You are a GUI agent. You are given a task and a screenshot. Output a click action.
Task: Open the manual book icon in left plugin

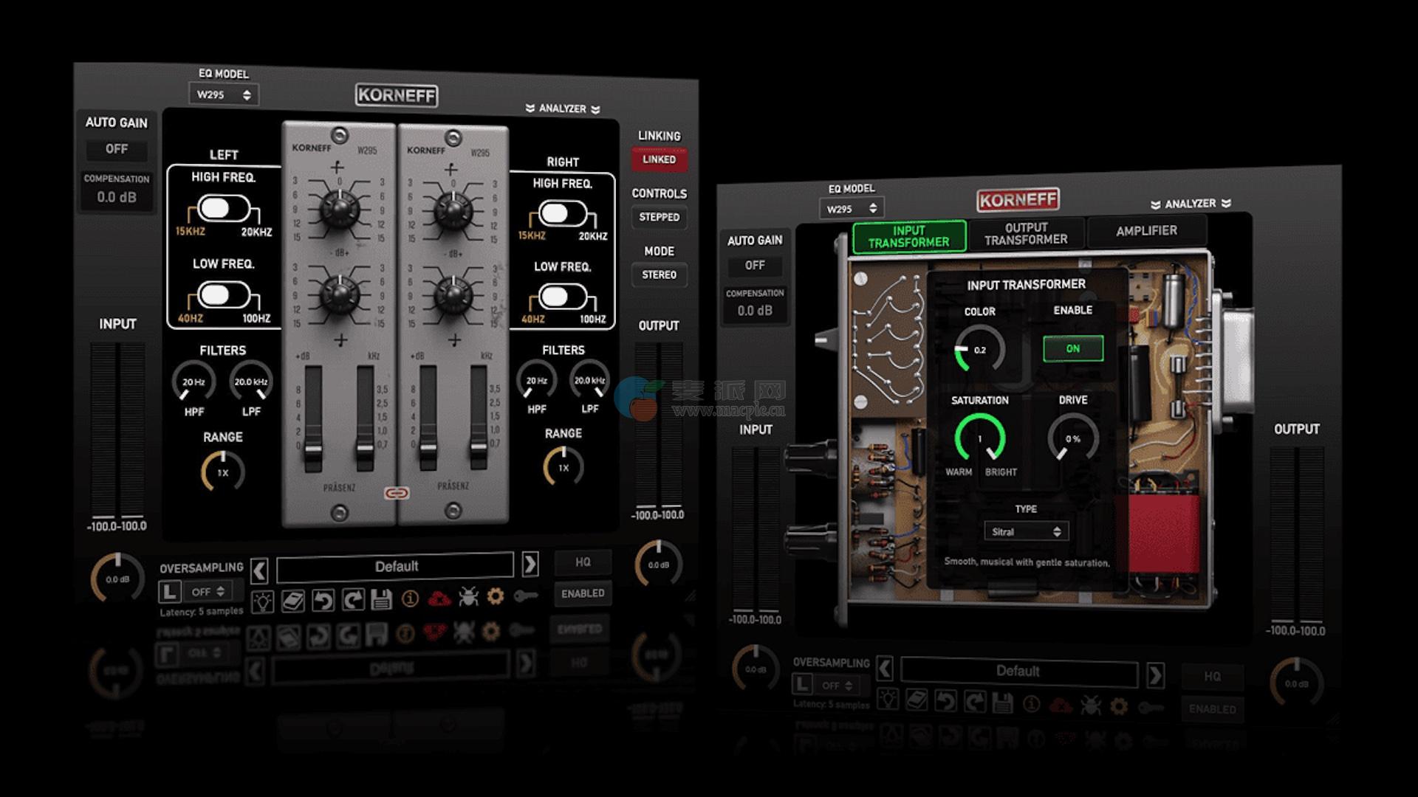[x=292, y=601]
